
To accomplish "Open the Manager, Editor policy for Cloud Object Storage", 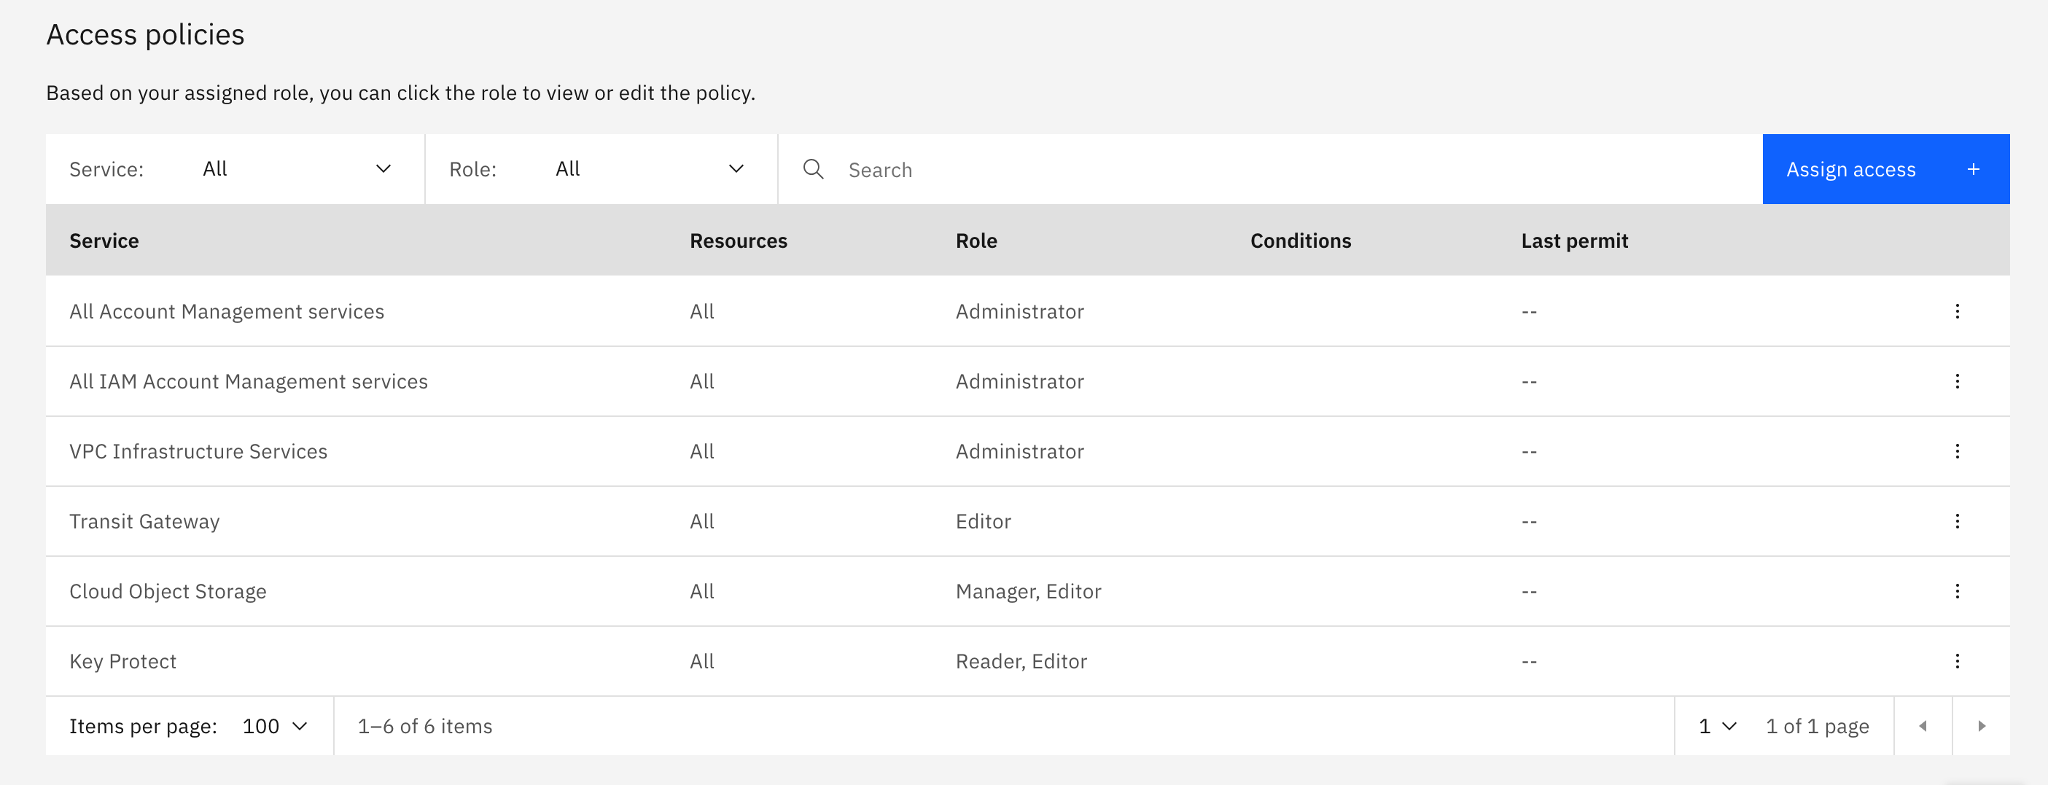I will coord(1029,591).
